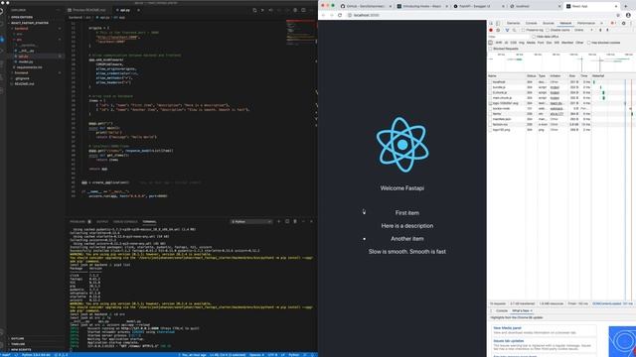This screenshot has height=357, width=636.
Task: Maximize the terminal panel with chevron
Action: tap(303, 221)
